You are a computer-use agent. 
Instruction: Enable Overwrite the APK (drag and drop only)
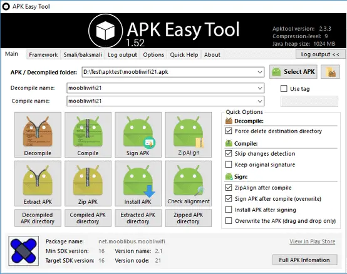tap(229, 221)
